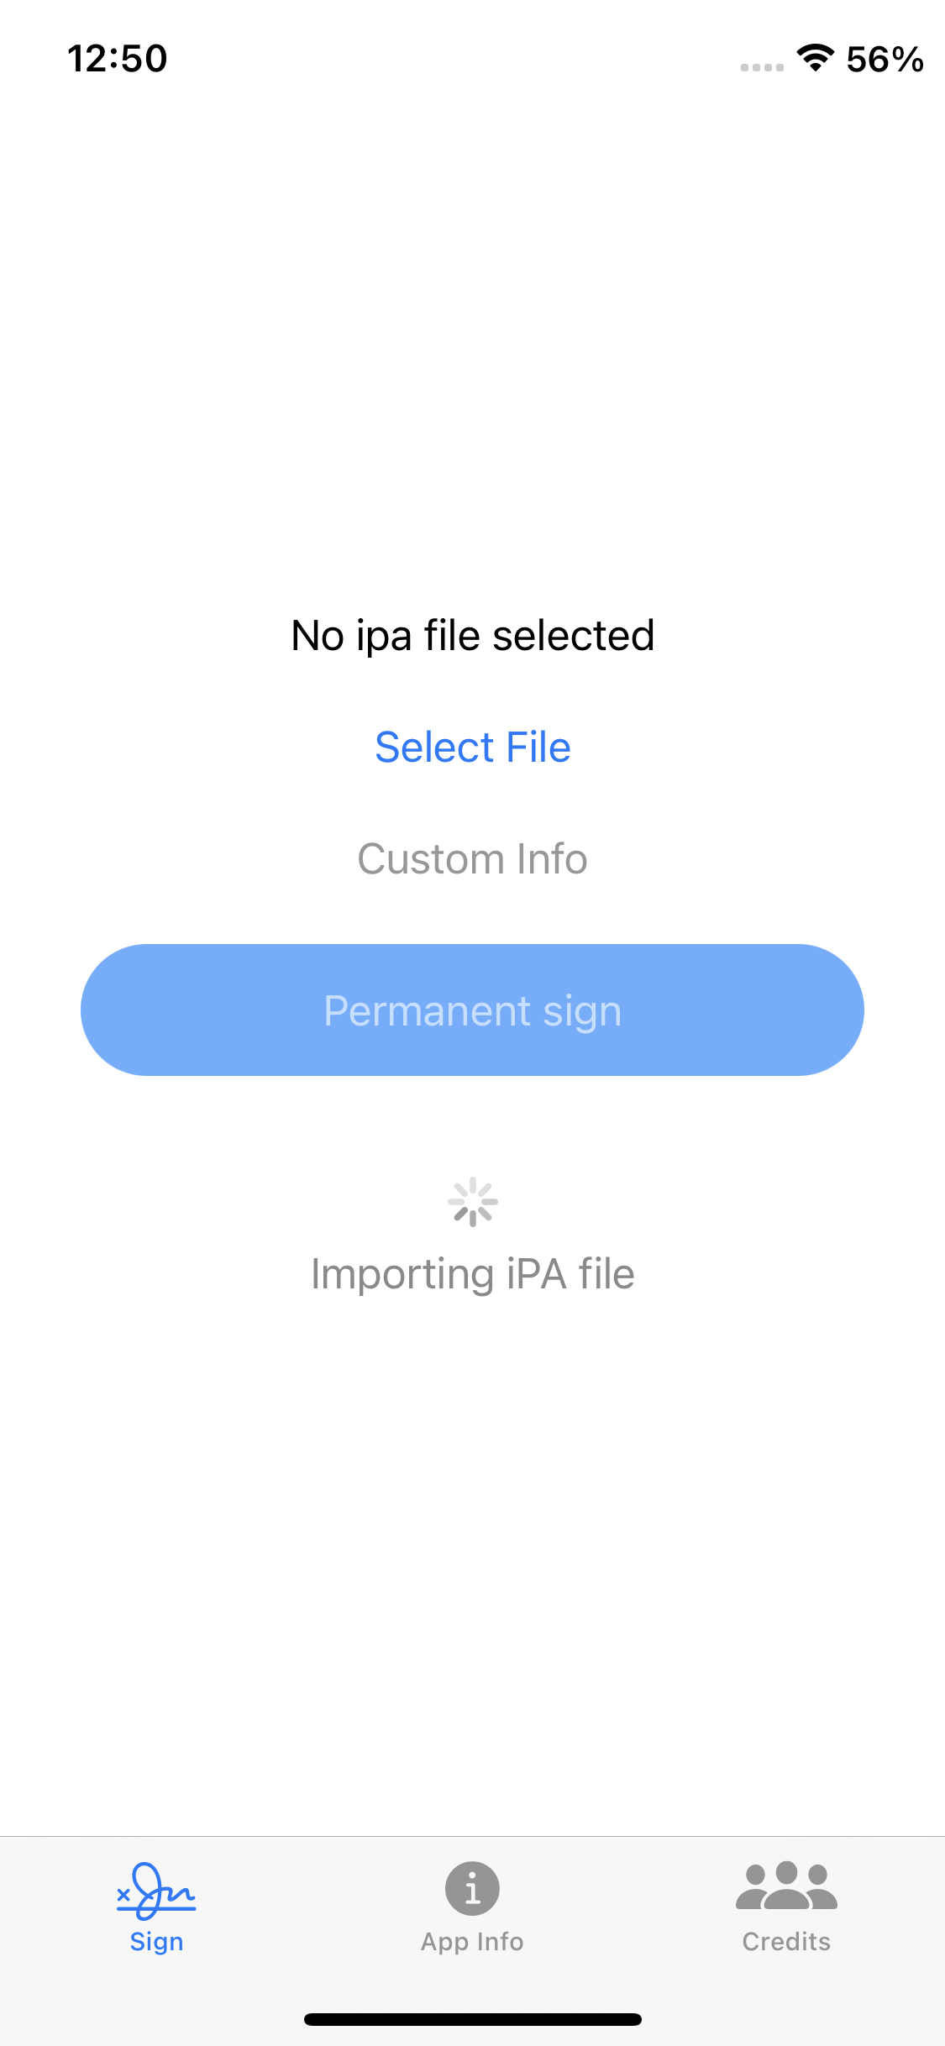Tap the "App Info" text label
This screenshot has width=945, height=2046.
click(472, 1942)
